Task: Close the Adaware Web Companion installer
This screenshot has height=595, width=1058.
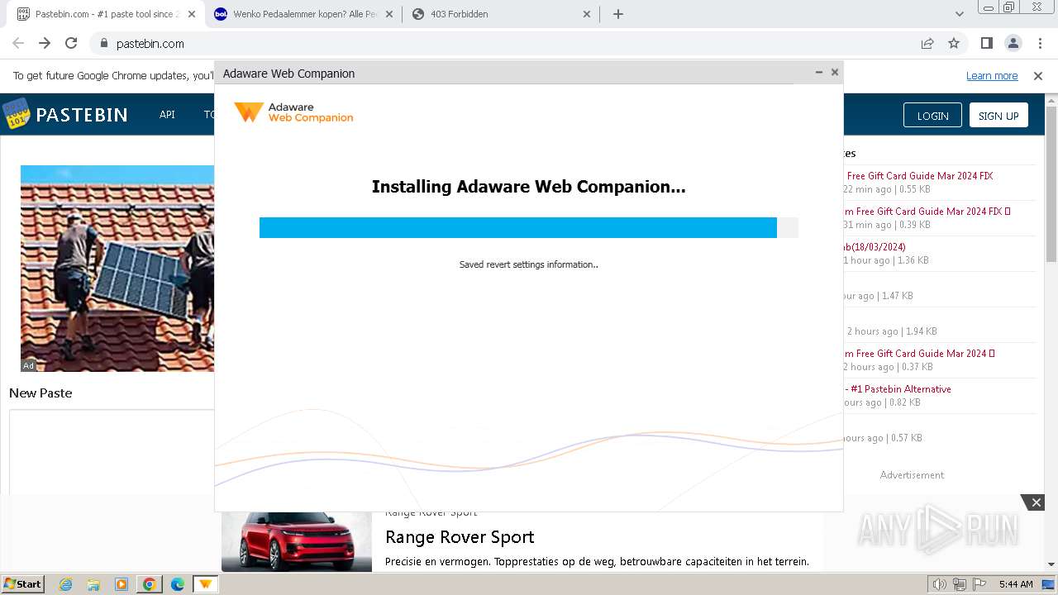Action: click(835, 72)
